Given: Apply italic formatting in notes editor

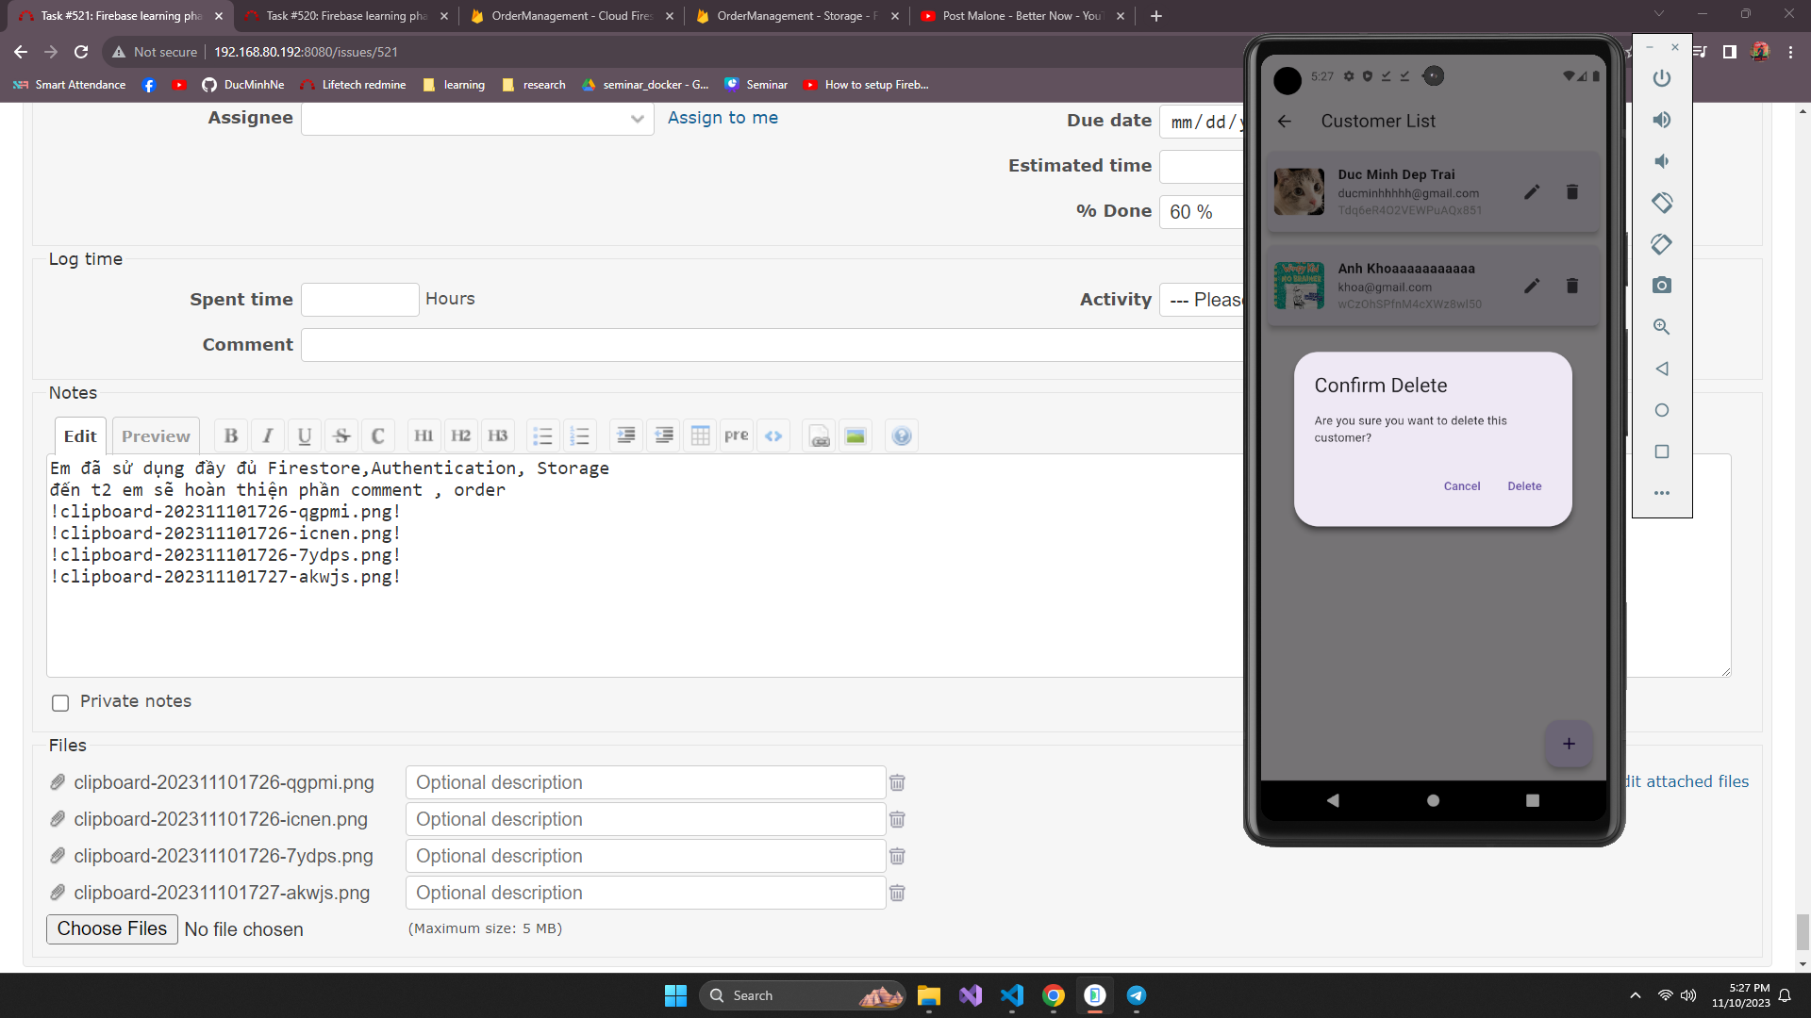Looking at the screenshot, I should 268,435.
